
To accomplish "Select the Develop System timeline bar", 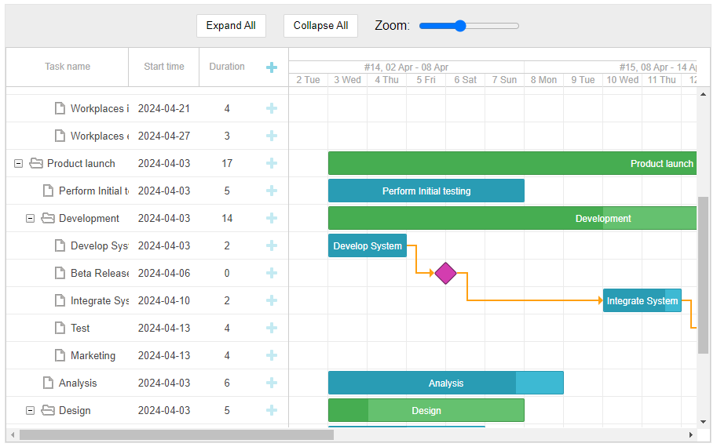I will (x=368, y=245).
